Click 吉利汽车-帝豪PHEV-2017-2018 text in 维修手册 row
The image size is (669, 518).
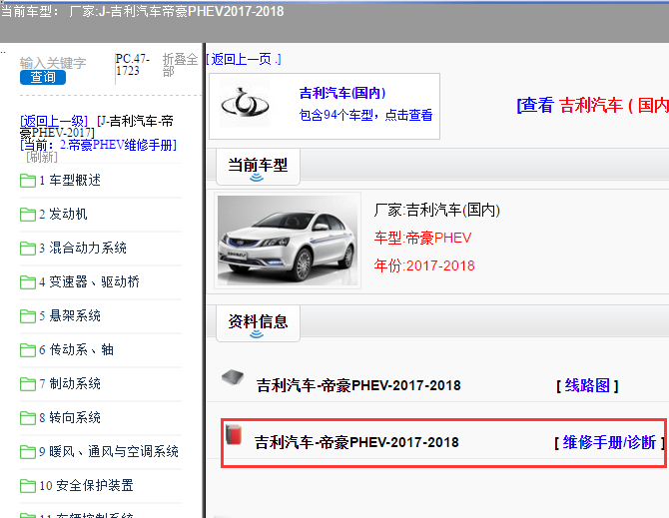click(356, 442)
